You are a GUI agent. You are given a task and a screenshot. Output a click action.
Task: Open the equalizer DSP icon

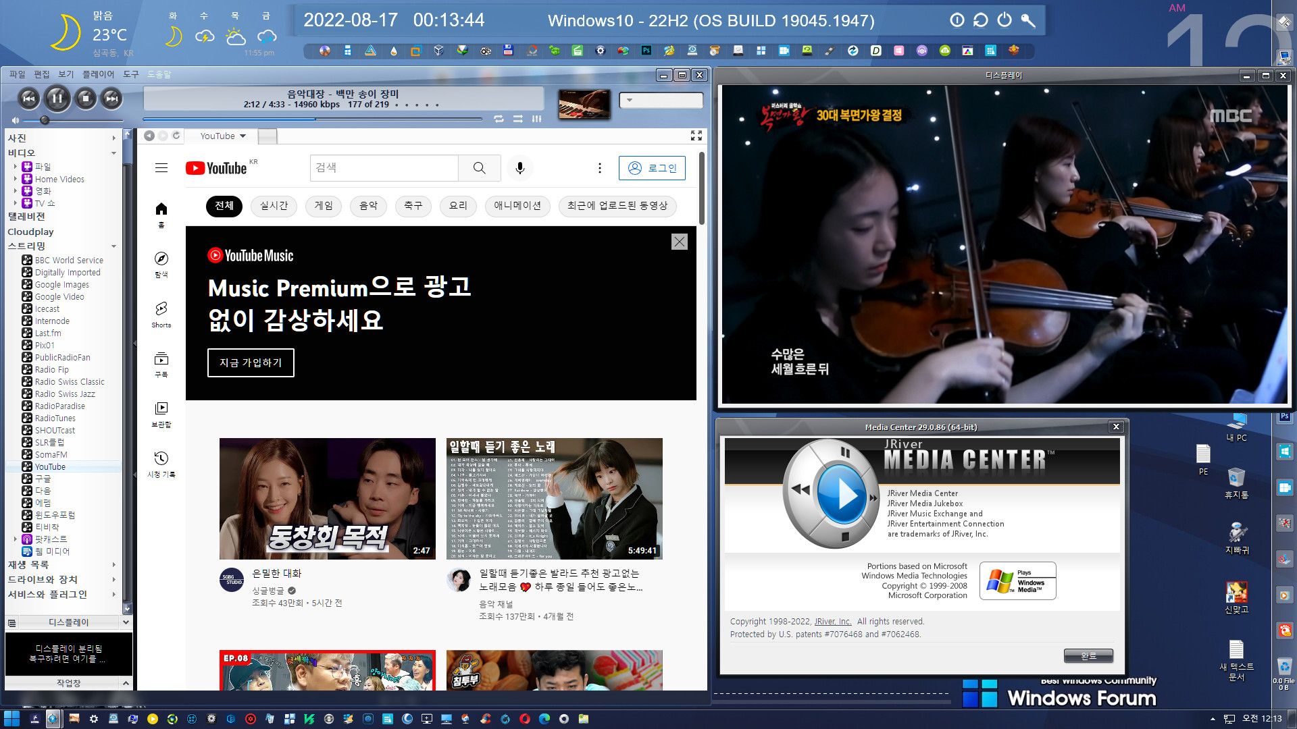537,119
